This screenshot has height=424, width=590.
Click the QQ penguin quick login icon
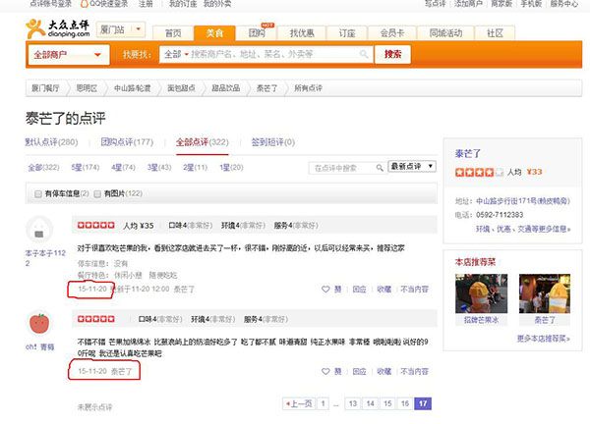[x=85, y=4]
